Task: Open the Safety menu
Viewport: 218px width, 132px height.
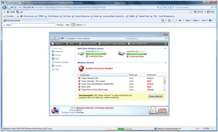Action: click(196, 20)
